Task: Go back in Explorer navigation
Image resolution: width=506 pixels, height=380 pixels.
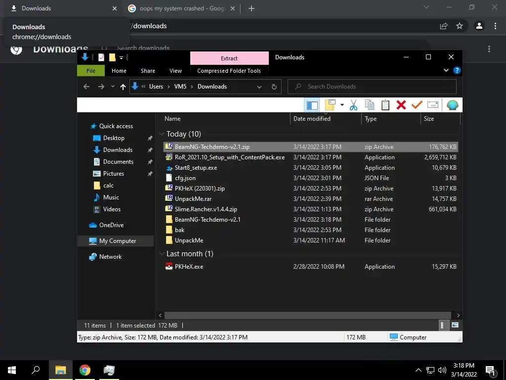Action: pos(86,87)
